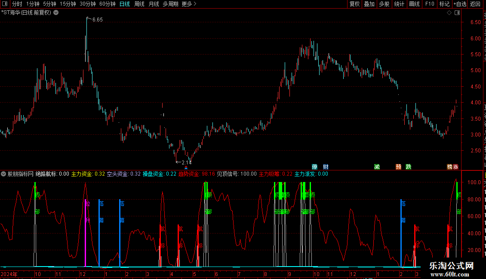486x279 pixels.
Task: Click the 2.14 low price label
Action: pyautogui.click(x=187, y=162)
